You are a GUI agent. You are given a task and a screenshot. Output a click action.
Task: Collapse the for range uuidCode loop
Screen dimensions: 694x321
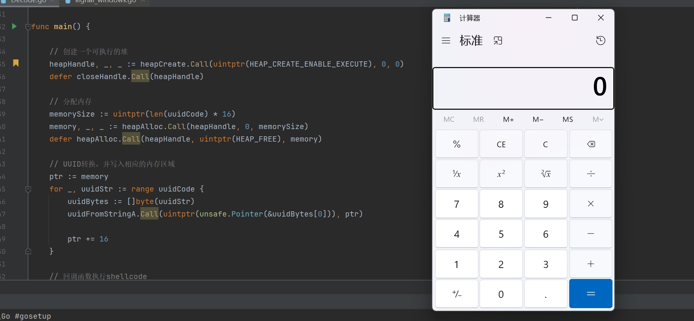(x=28, y=189)
